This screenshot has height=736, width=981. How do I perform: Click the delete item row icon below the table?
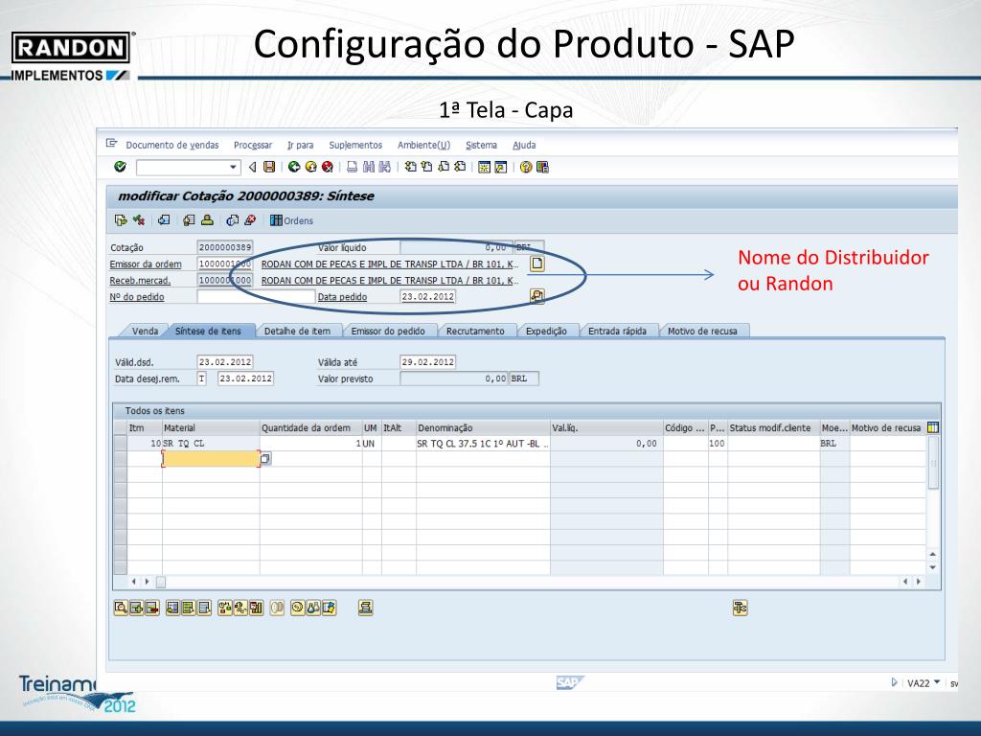(152, 608)
